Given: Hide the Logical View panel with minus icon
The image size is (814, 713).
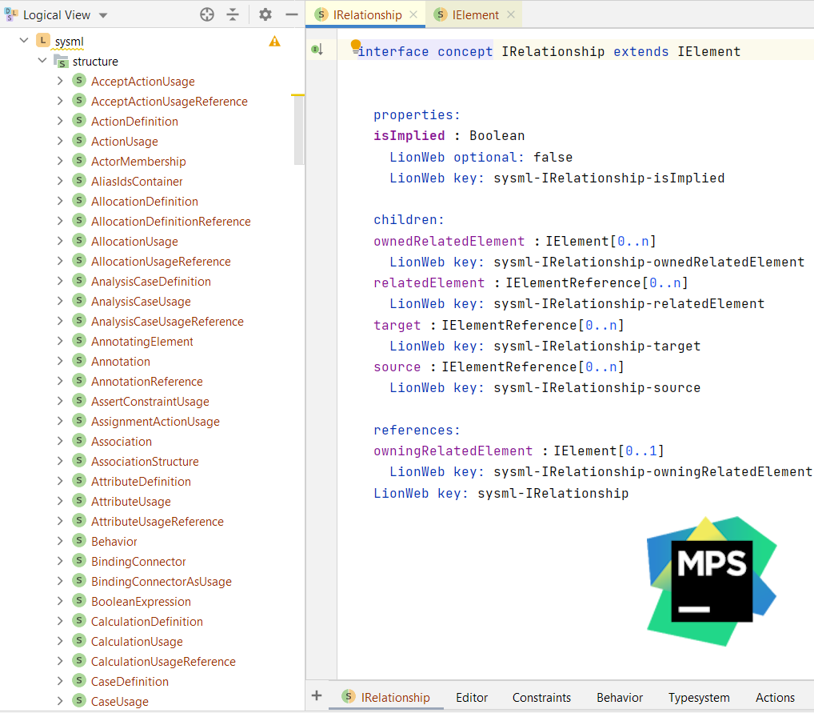Looking at the screenshot, I should pos(291,14).
